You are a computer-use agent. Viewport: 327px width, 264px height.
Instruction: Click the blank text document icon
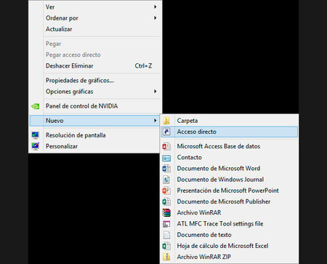[166, 235]
